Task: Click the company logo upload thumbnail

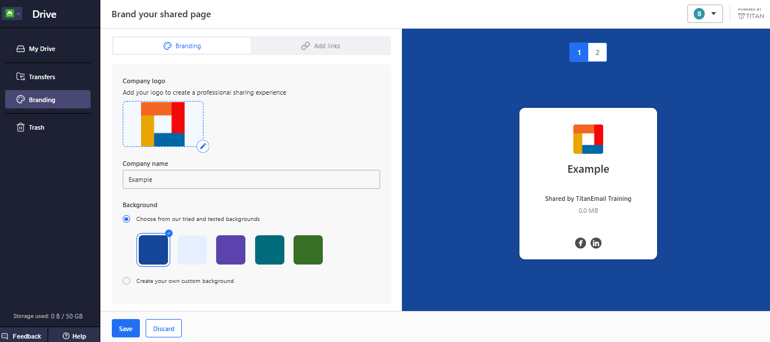Action: point(163,124)
